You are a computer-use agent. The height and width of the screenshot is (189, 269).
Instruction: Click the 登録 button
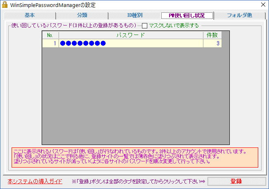236,181
